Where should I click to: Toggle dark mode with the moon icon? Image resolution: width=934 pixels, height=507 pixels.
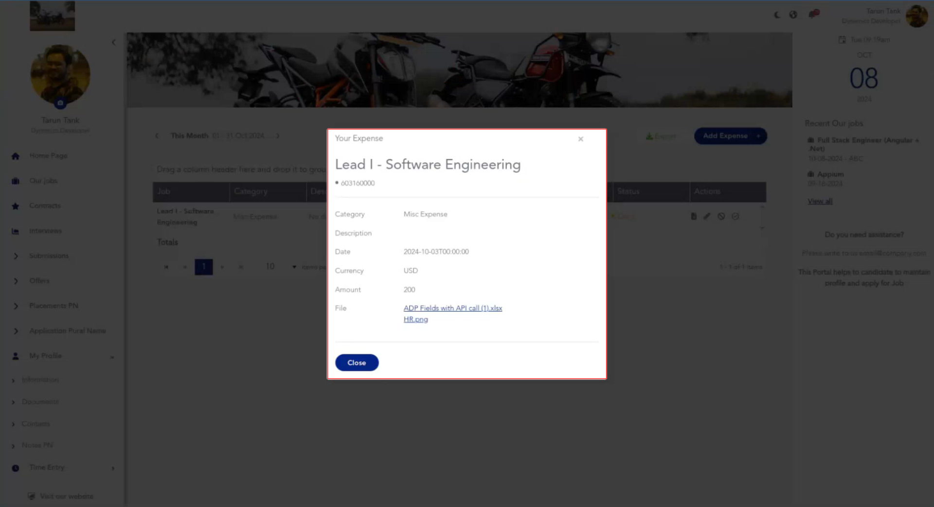tap(777, 15)
